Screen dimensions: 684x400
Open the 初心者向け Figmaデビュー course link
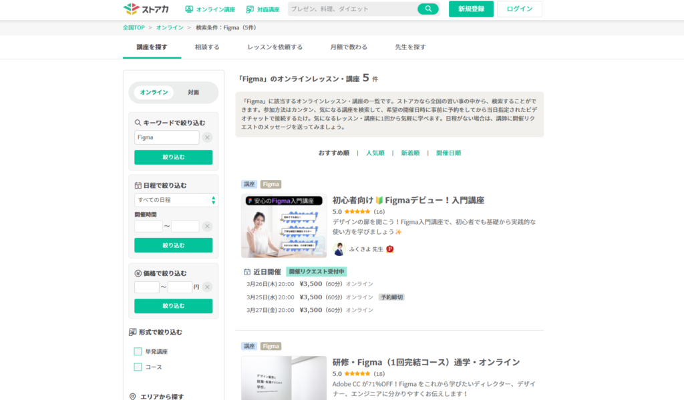pyautogui.click(x=408, y=200)
